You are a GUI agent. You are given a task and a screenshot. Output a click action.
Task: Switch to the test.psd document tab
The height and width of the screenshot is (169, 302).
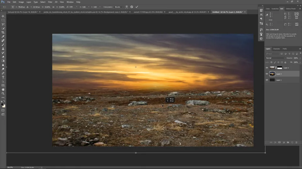23,12
